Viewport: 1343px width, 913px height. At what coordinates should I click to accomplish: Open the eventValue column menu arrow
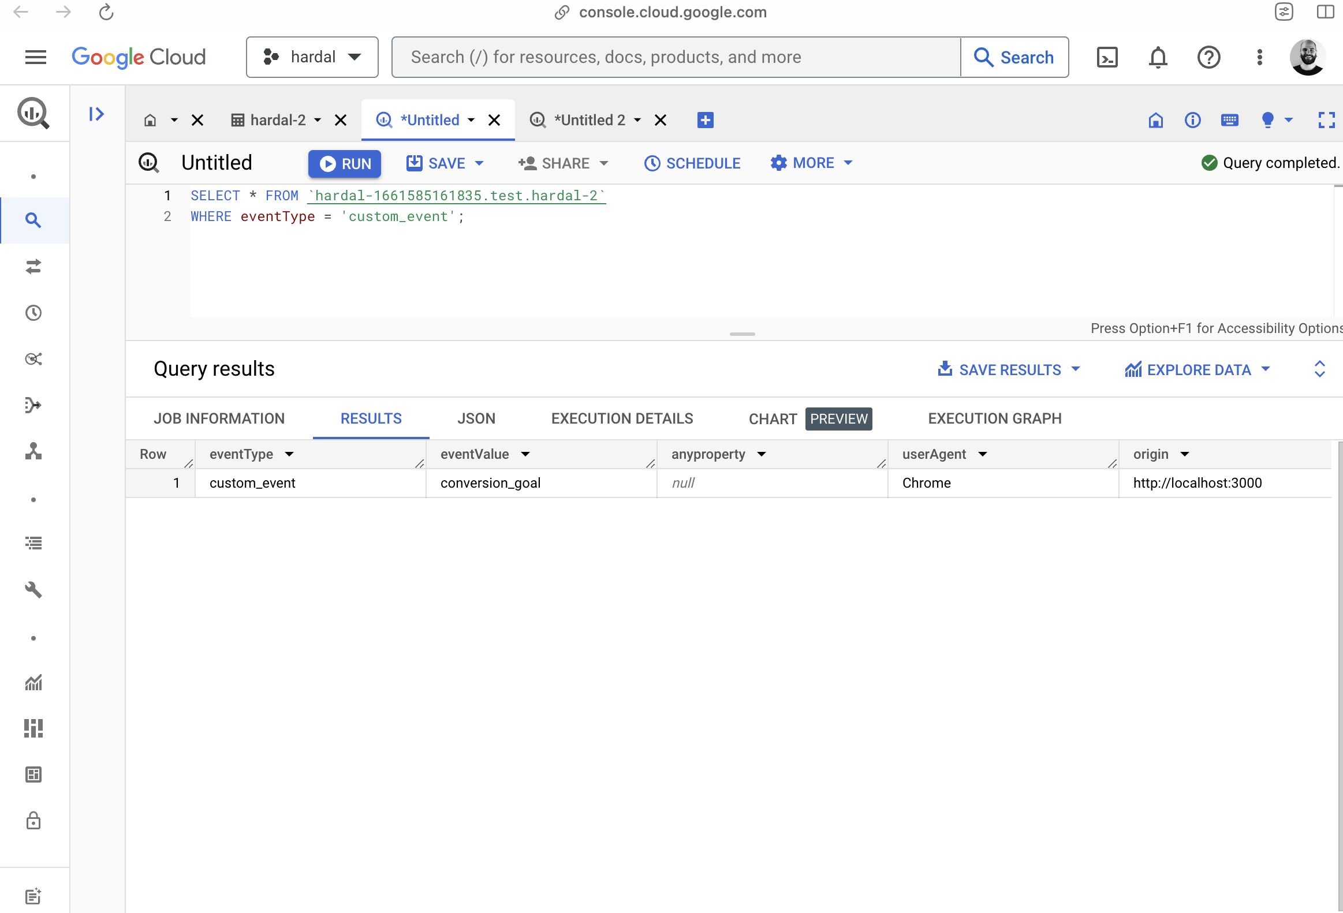pyautogui.click(x=525, y=454)
